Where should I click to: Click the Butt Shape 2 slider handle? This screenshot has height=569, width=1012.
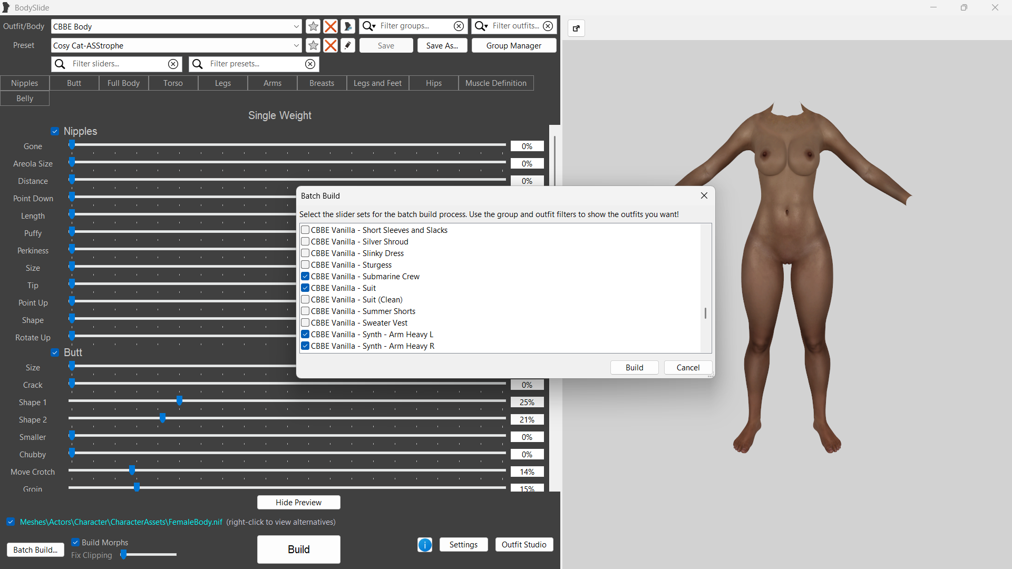pyautogui.click(x=163, y=418)
